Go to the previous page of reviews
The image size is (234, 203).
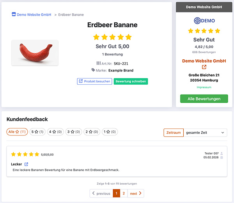pyautogui.click(x=101, y=193)
